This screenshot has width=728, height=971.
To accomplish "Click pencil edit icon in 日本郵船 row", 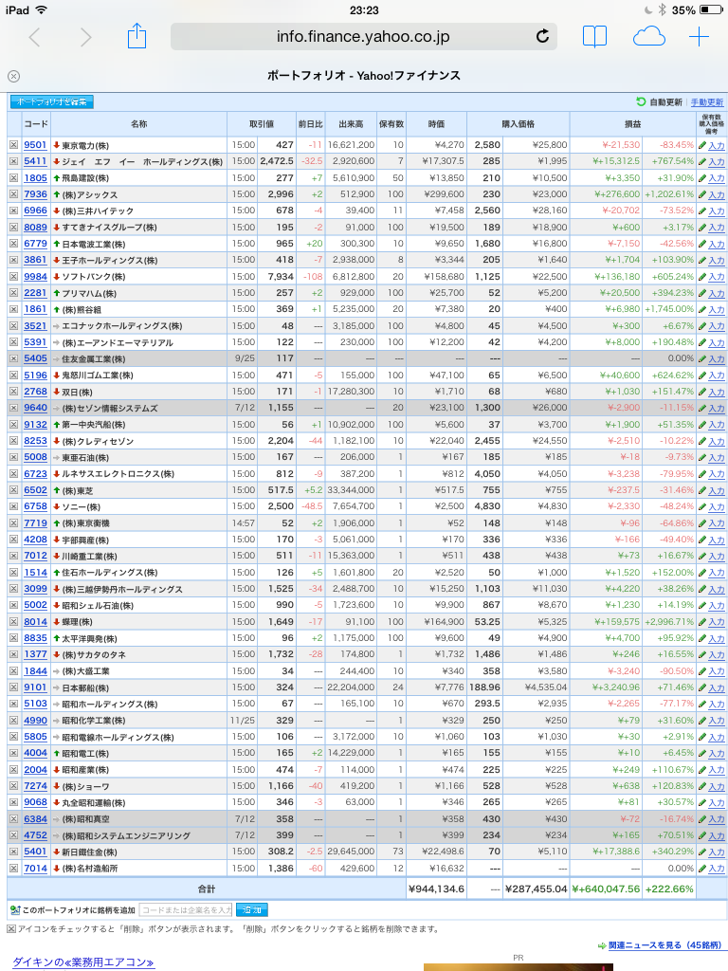I will 702,687.
